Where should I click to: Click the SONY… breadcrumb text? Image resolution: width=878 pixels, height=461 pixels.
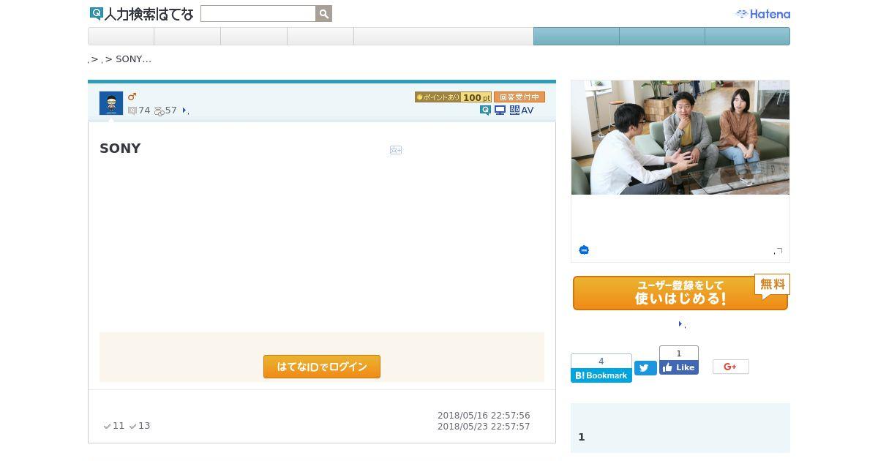[133, 59]
